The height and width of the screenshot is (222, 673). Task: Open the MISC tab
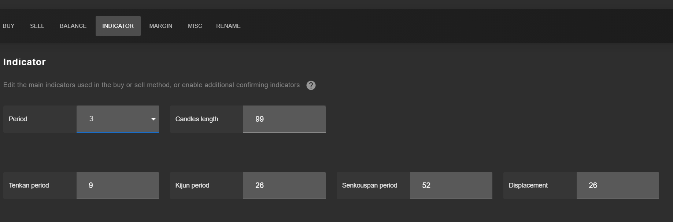coord(195,26)
